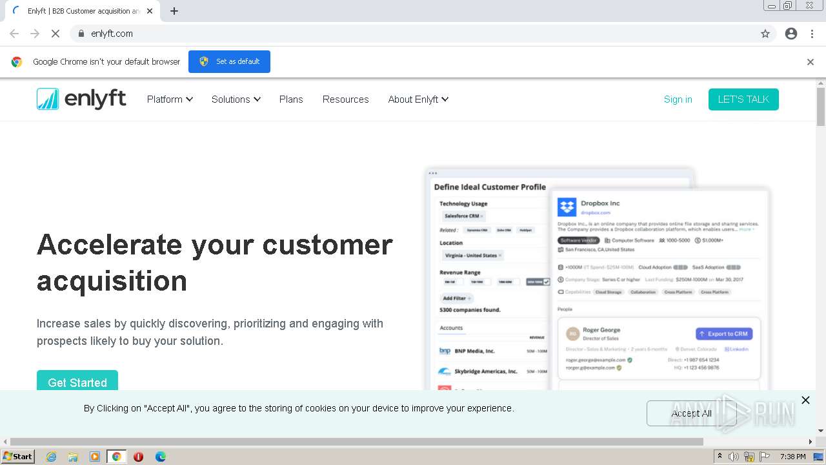Show hidden system tray icons
Screen dimensions: 826x465
click(720, 457)
